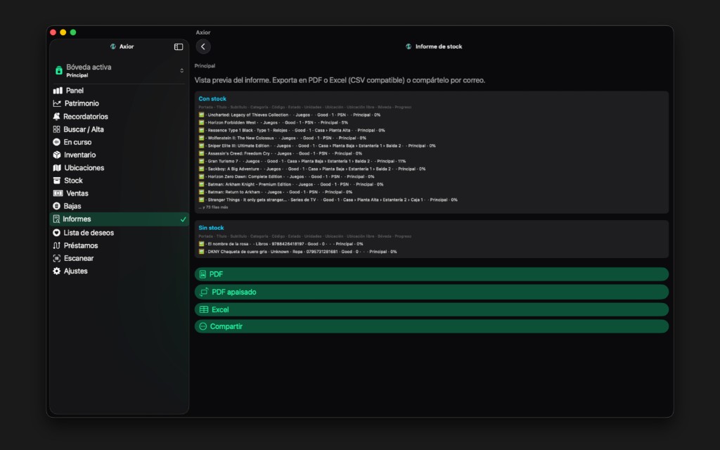Click the 'y 73 filas más' text
Screen dimensions: 720x450
click(x=213, y=207)
